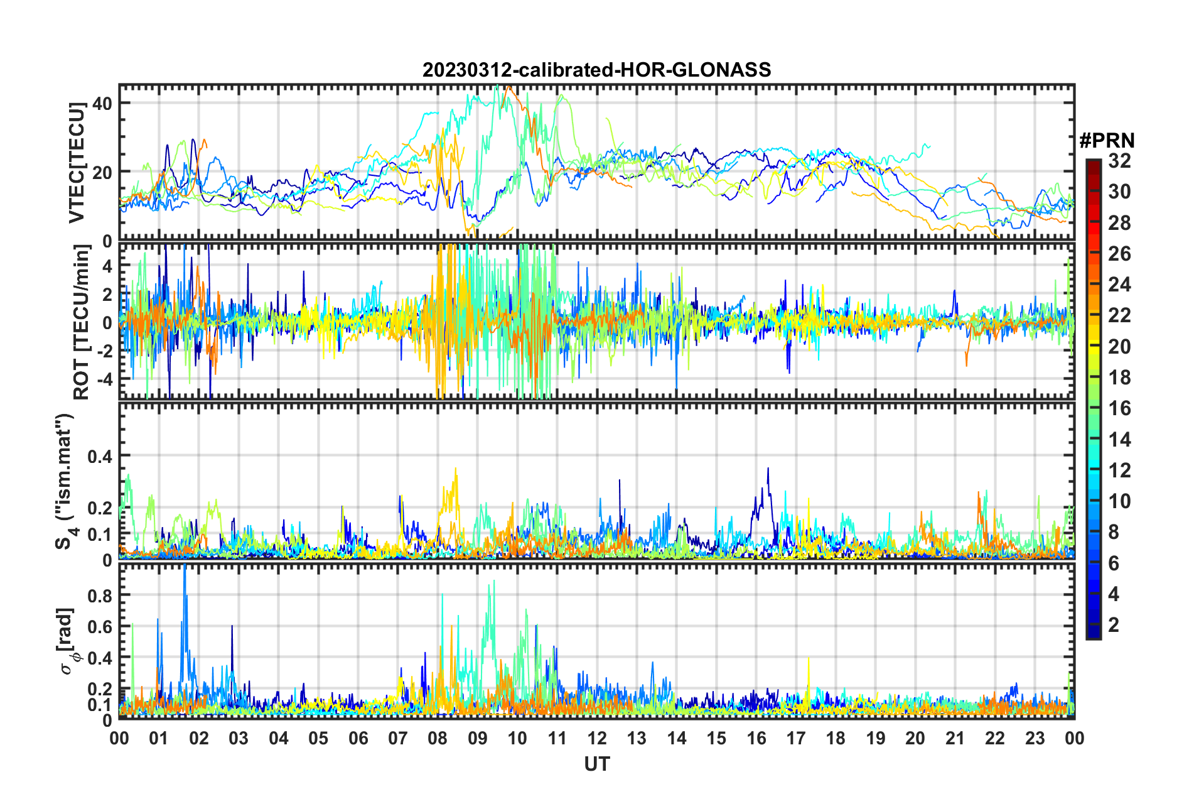Click the "22" label beside the colorbar
1194x799 pixels.
1119,315
